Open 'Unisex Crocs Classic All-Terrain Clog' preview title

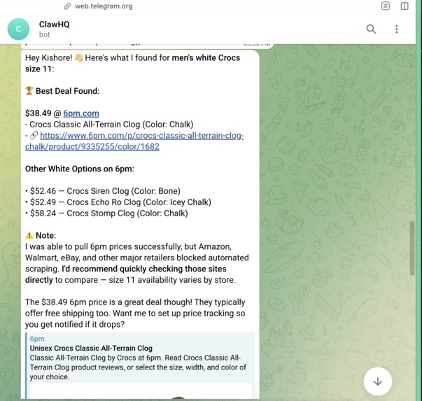91,348
